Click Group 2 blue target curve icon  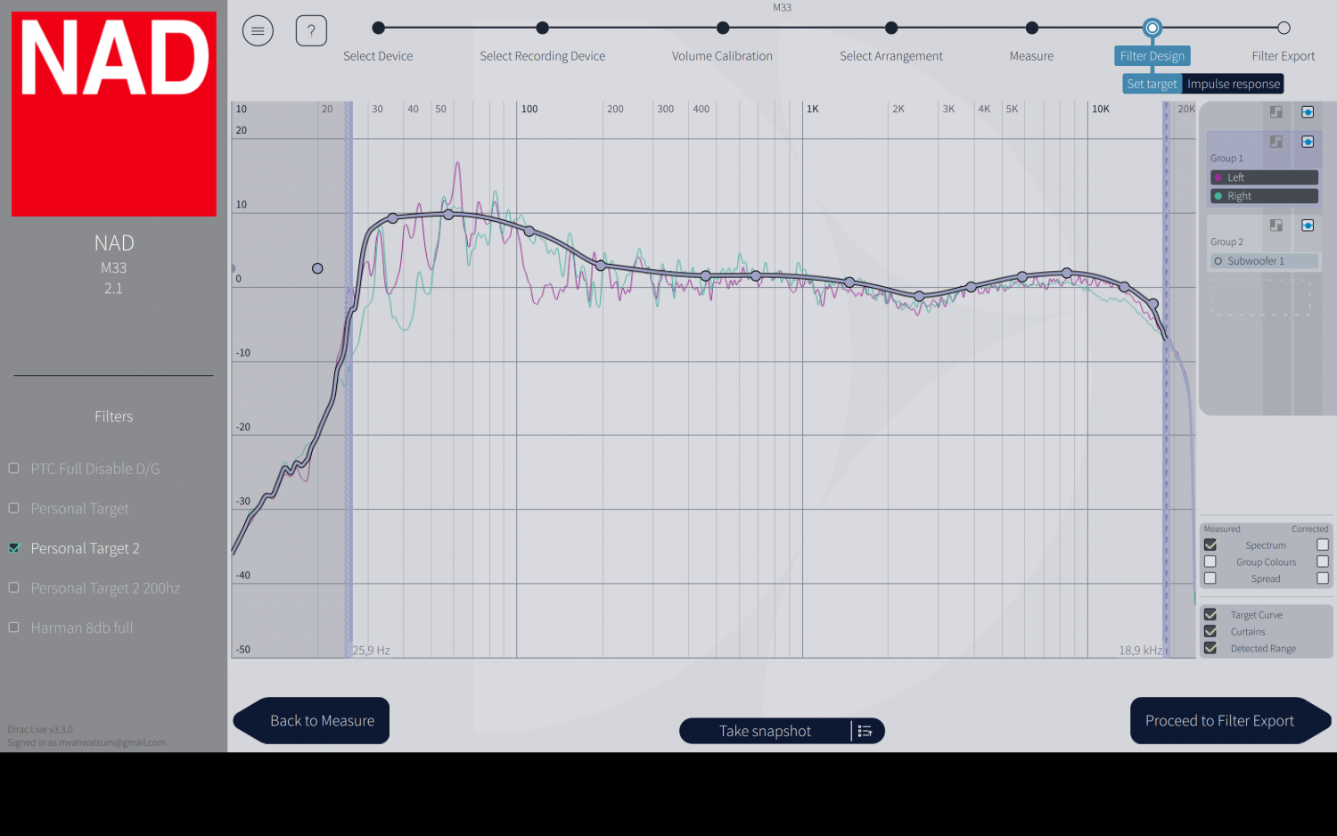(1308, 225)
